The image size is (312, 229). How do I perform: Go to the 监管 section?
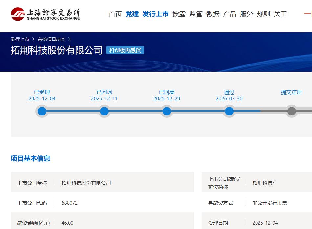pyautogui.click(x=196, y=14)
